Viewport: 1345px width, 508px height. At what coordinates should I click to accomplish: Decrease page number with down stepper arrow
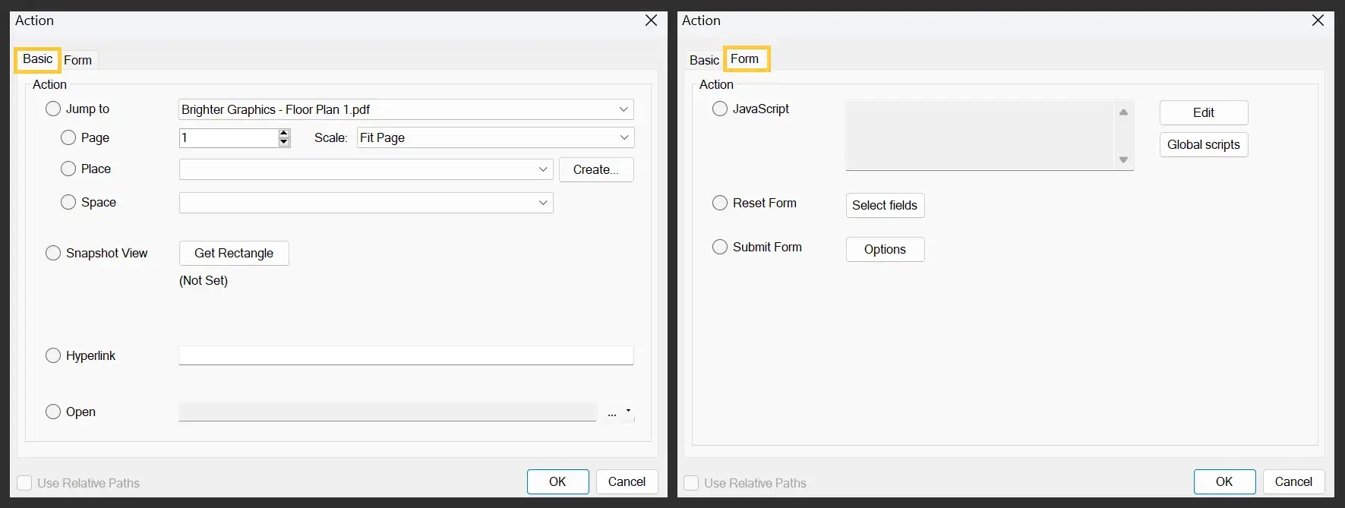click(284, 142)
